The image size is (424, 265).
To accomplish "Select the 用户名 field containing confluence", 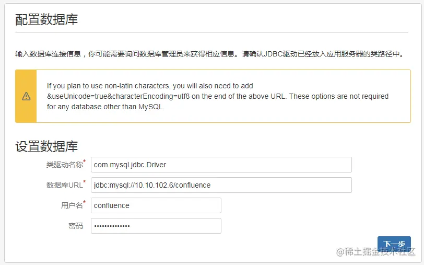I will click(x=156, y=205).
